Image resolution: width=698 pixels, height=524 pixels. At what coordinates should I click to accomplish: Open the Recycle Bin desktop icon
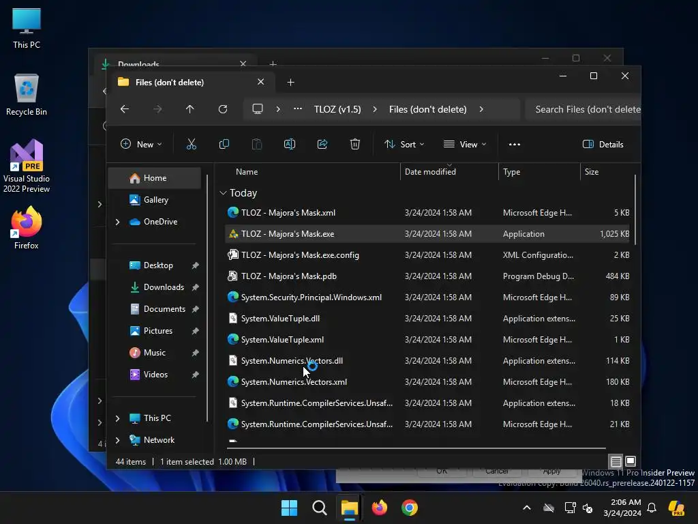click(27, 94)
